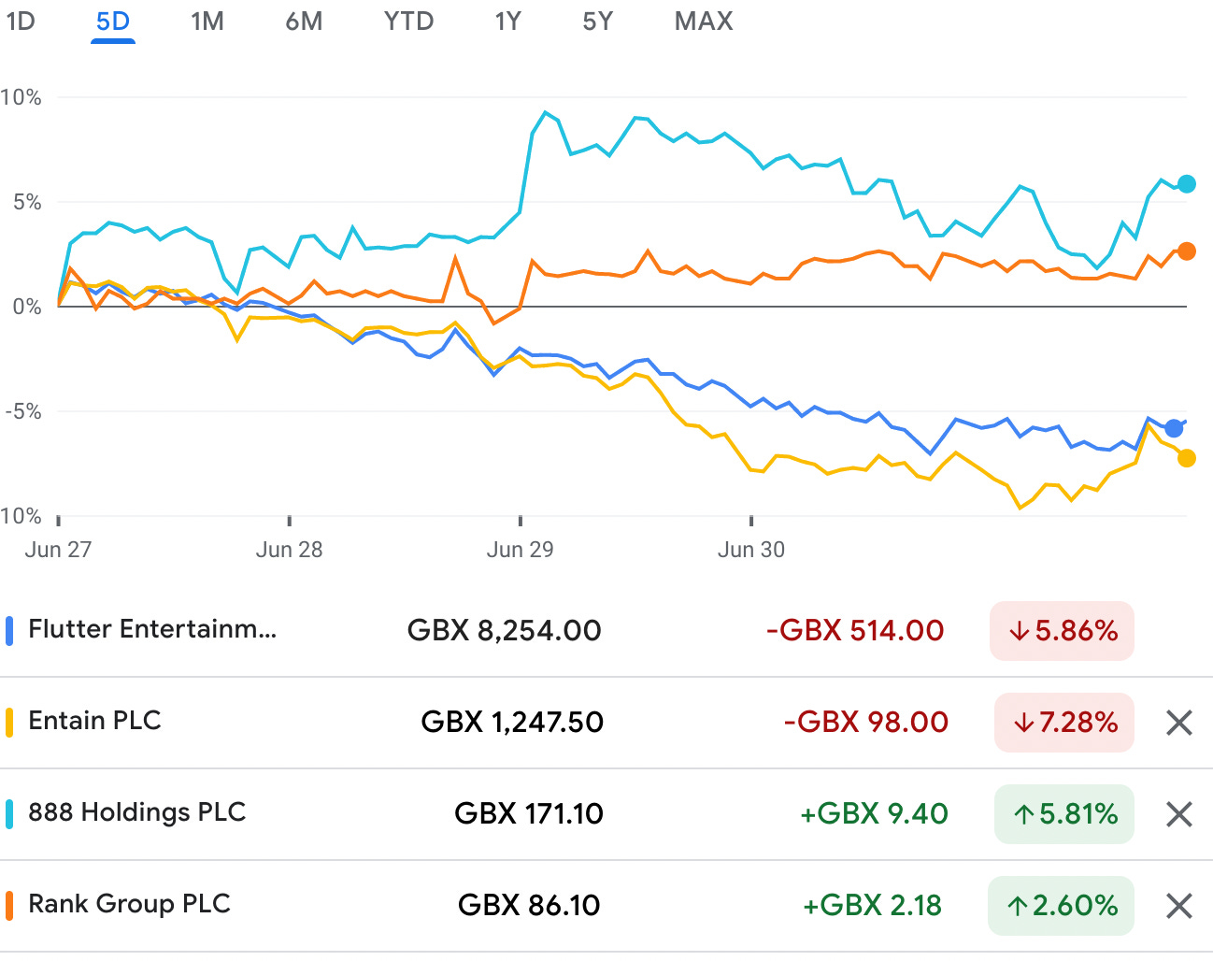Click the blue endpoint dot on chart
The height and width of the screenshot is (961, 1213).
(1174, 429)
